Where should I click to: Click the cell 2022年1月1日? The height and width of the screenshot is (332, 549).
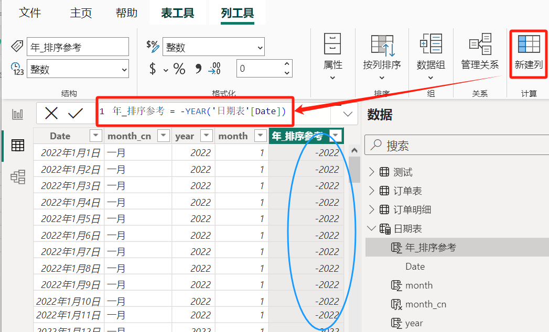tap(69, 153)
